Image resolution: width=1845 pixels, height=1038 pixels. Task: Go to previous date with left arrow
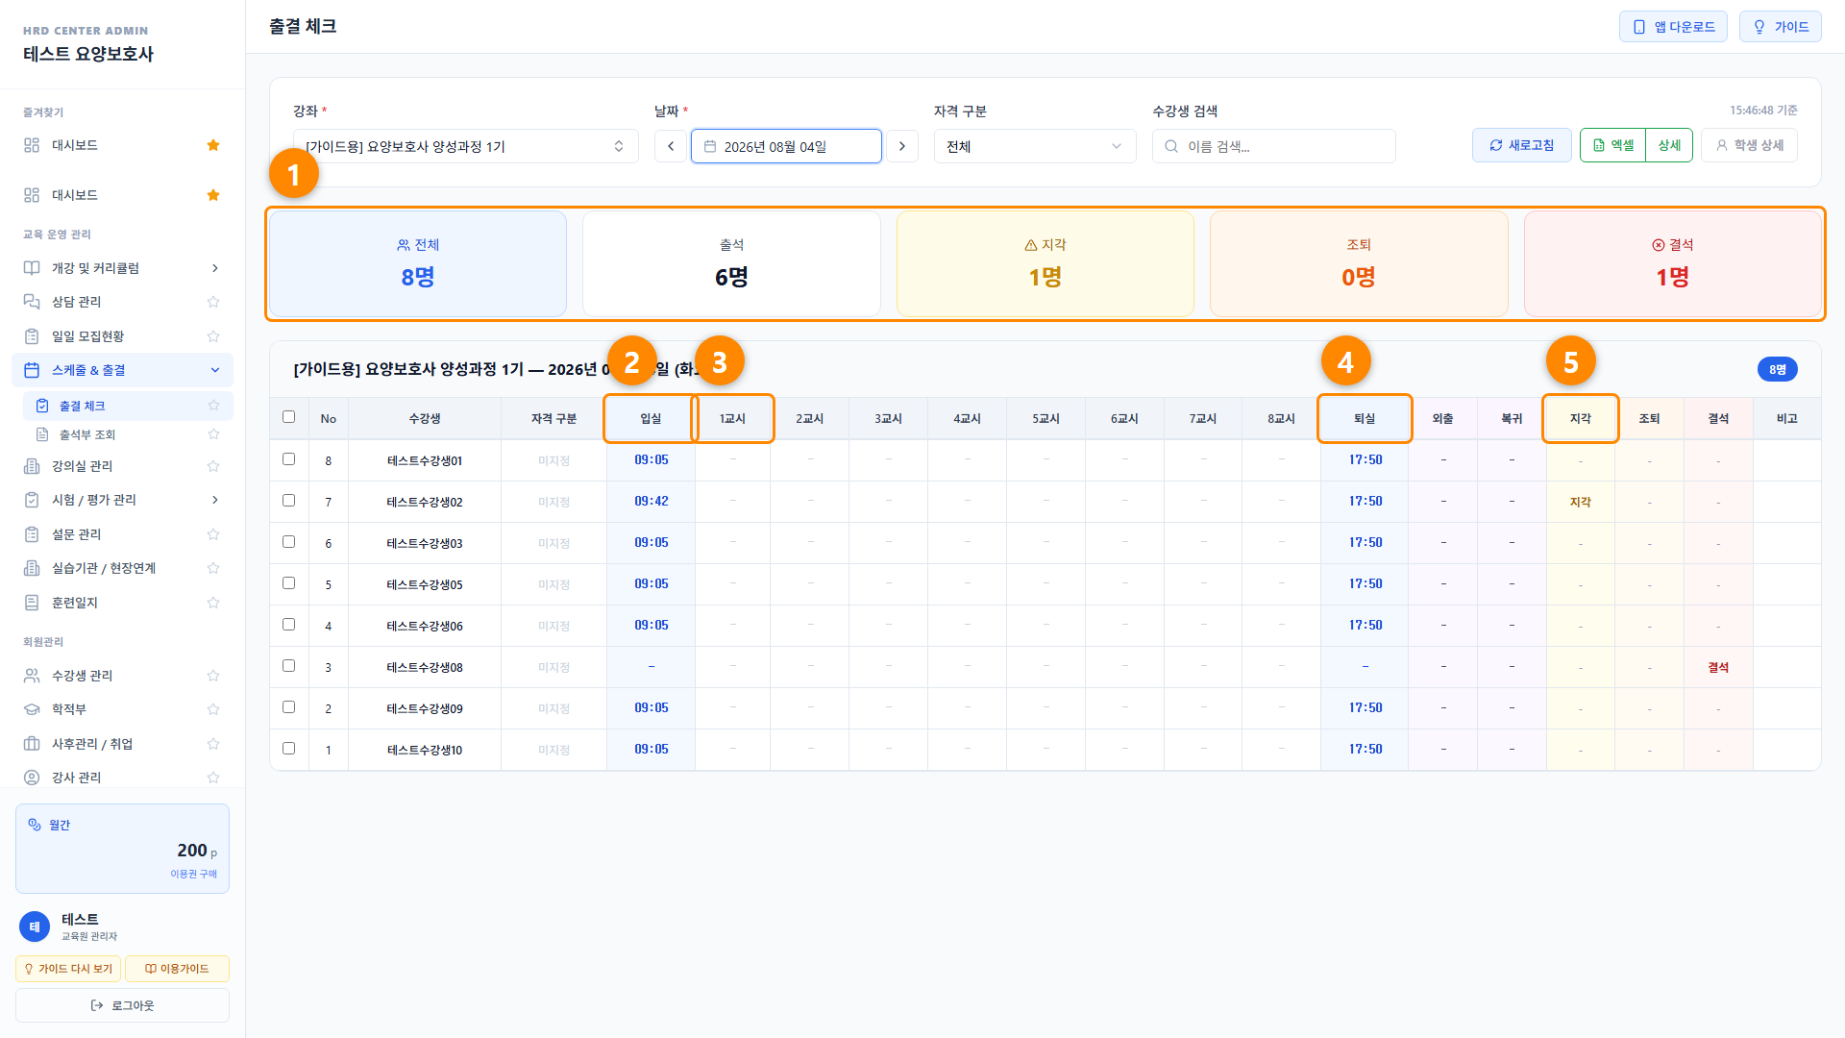[x=671, y=146]
